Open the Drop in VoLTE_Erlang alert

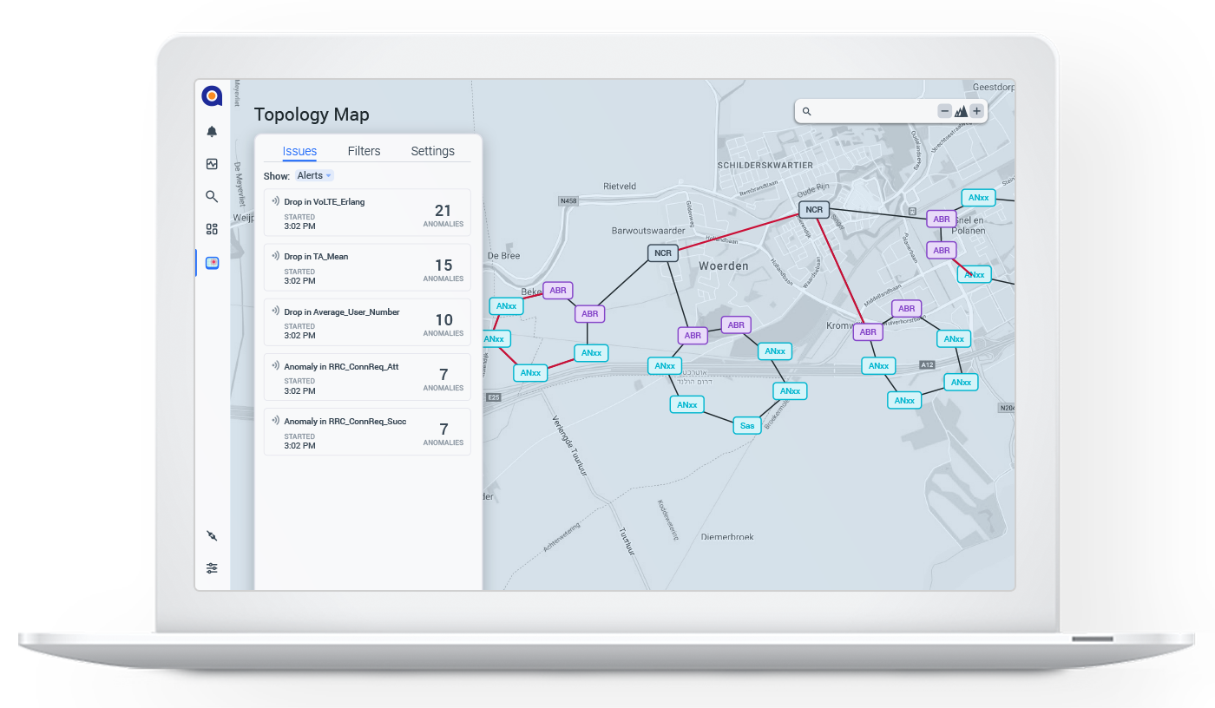367,213
